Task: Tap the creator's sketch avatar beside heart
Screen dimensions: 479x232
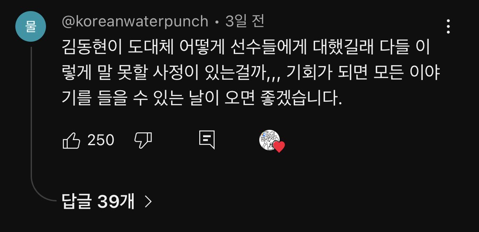Action: point(269,140)
